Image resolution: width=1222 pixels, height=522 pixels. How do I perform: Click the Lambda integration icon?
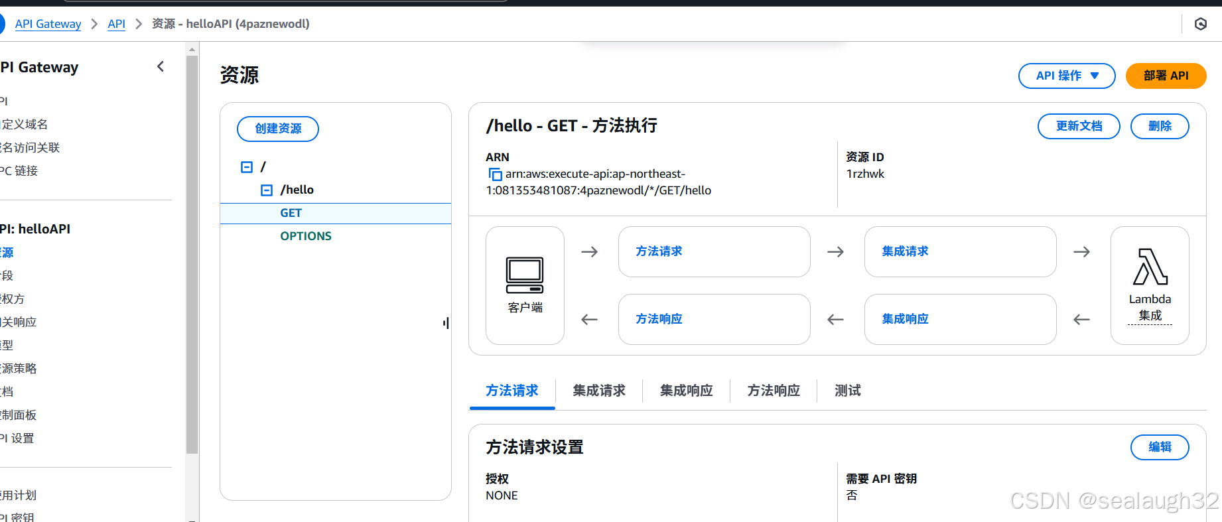click(x=1150, y=267)
